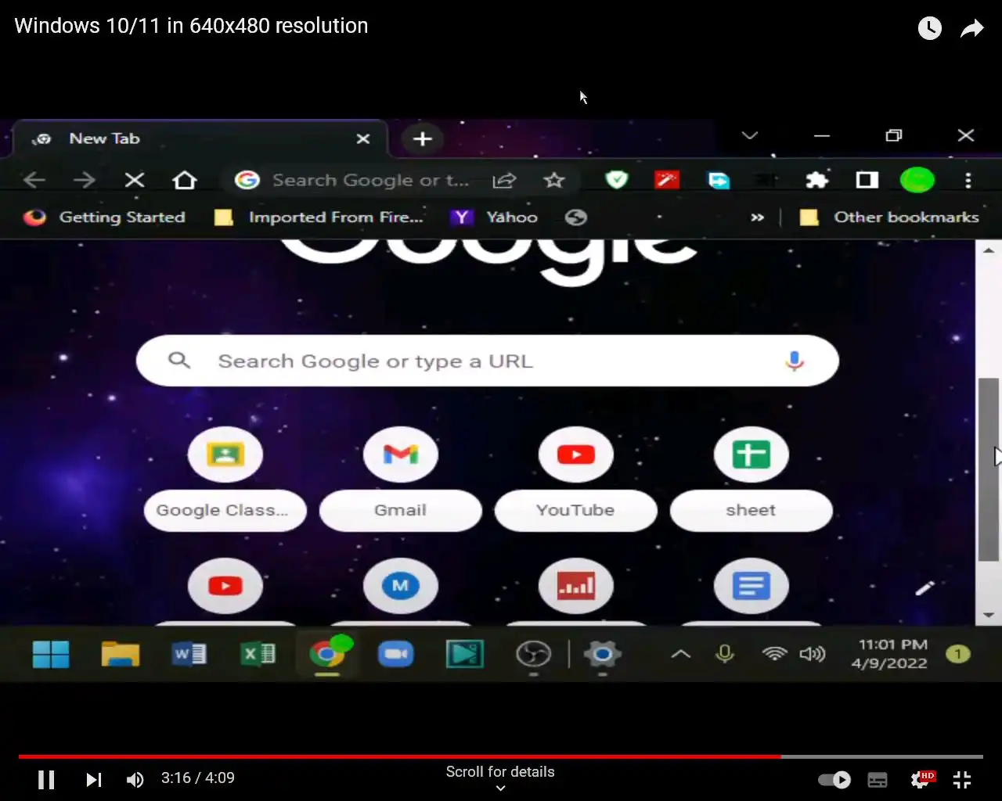Go forward with the browser forward arrow

[x=85, y=180]
